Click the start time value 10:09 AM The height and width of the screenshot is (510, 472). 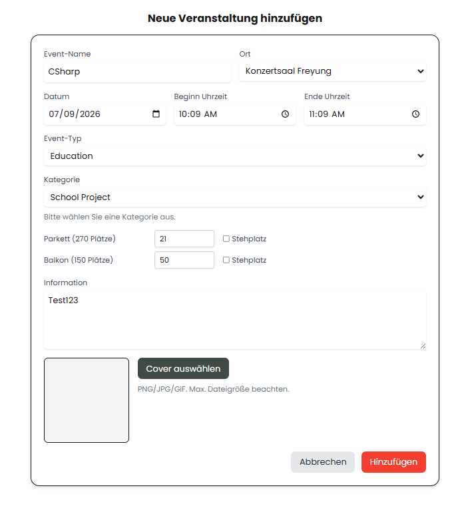coord(198,114)
